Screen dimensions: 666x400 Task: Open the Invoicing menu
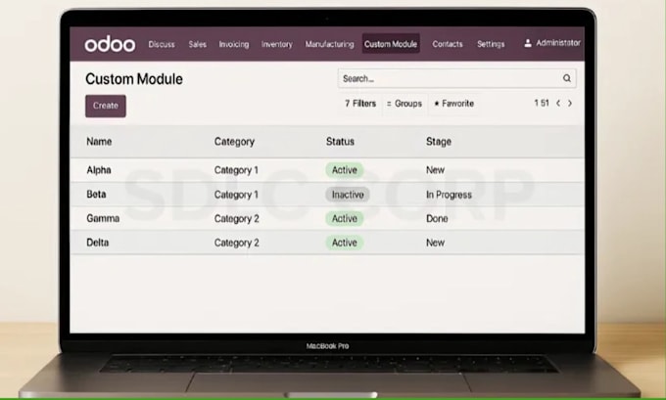234,44
